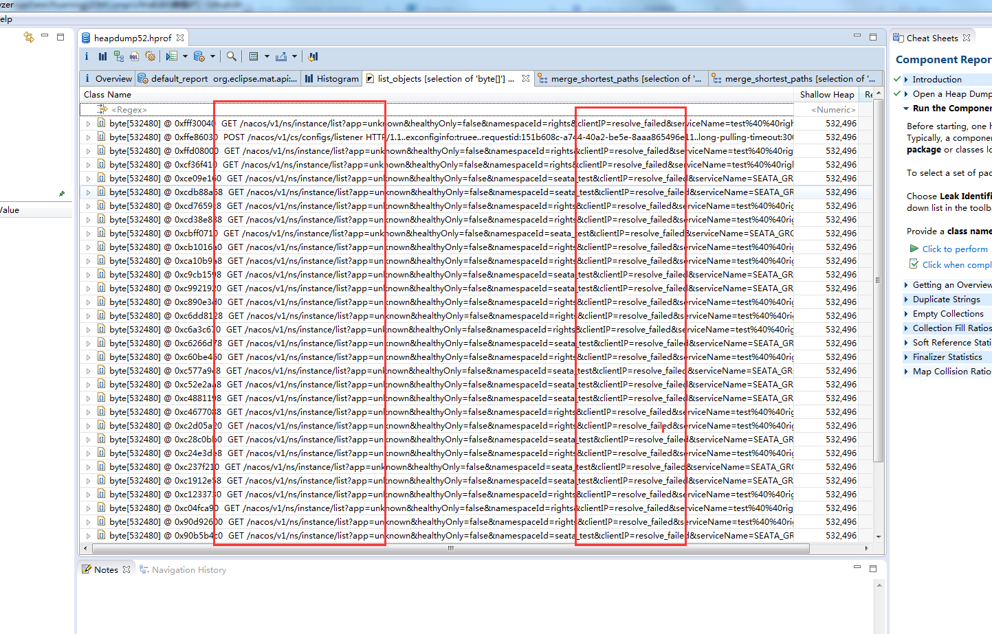Open the OQL query editor icon
Image resolution: width=992 pixels, height=634 pixels.
point(133,56)
